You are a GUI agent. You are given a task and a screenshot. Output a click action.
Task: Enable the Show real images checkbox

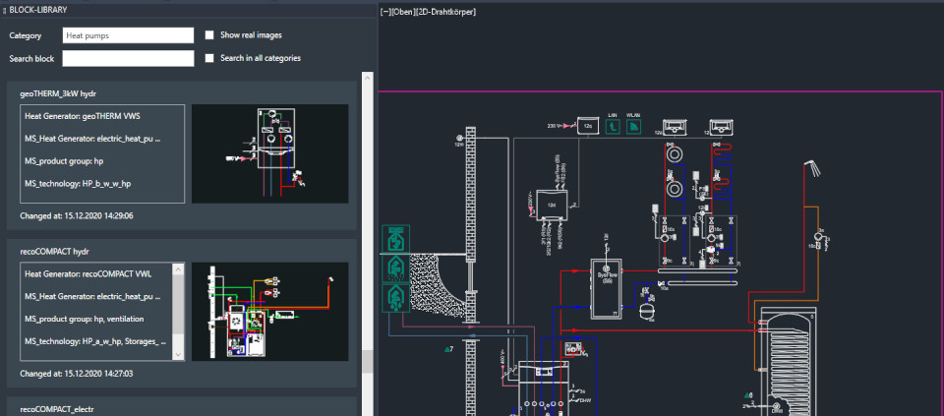209,35
